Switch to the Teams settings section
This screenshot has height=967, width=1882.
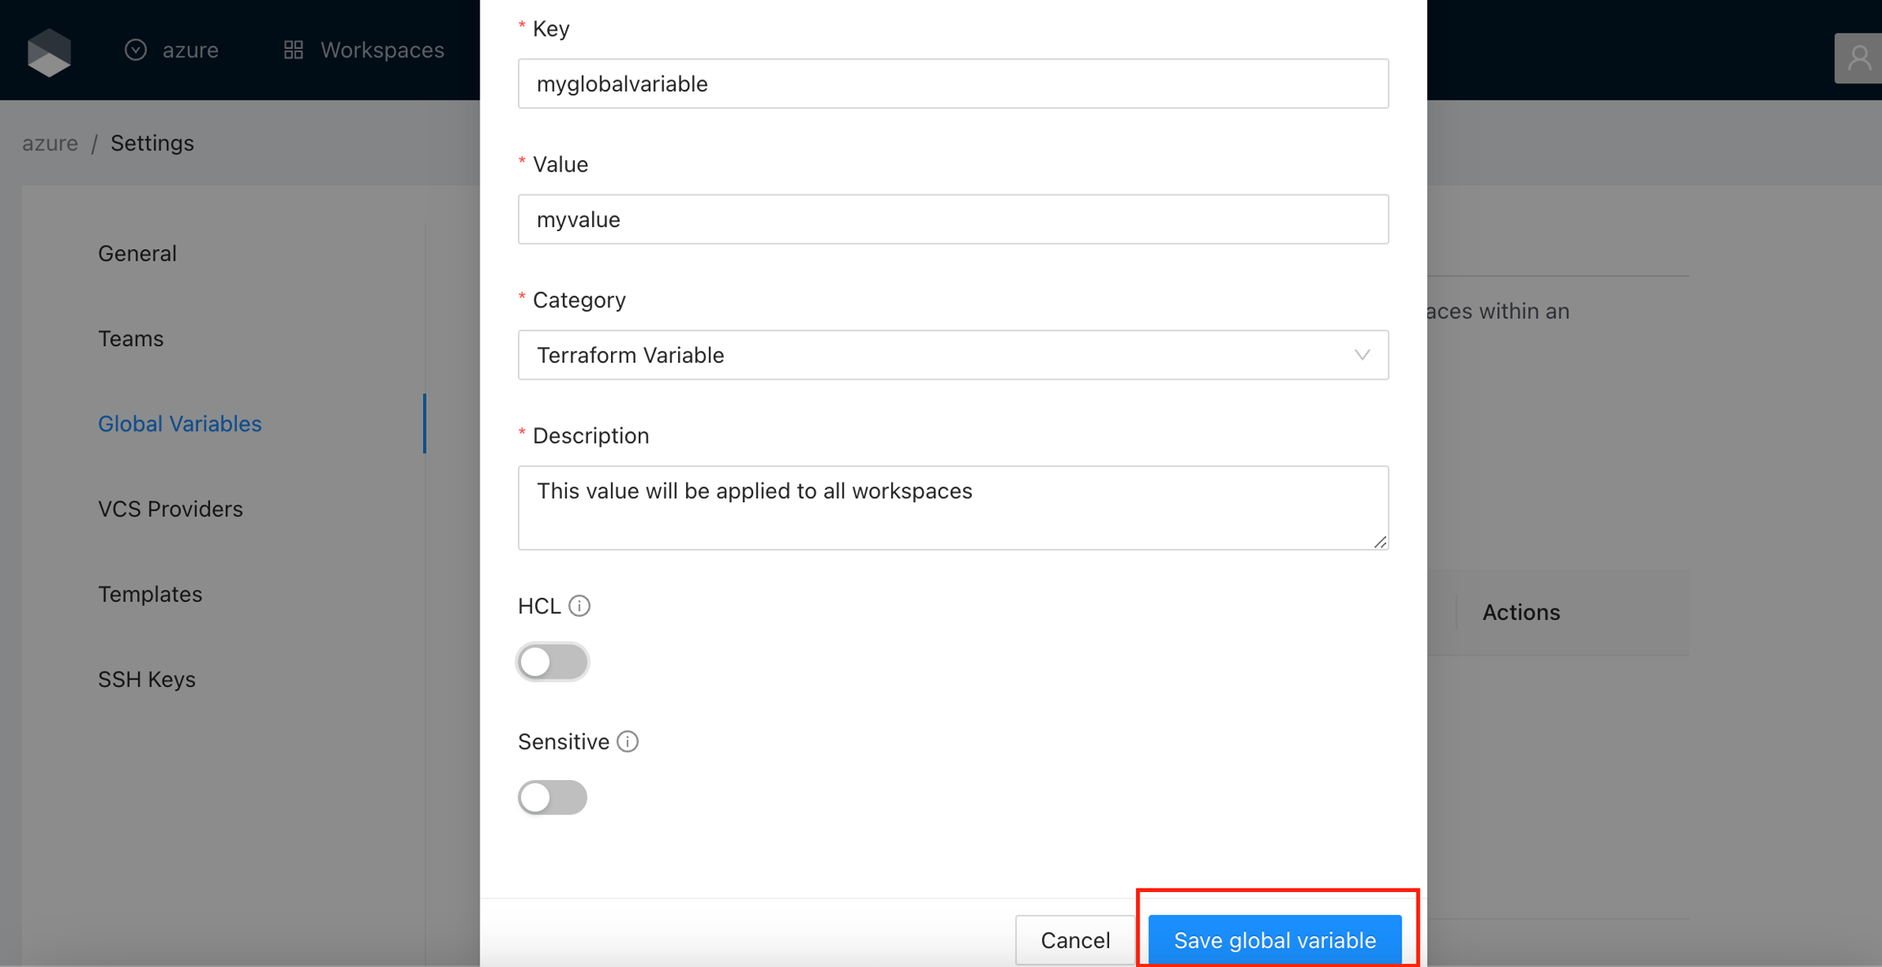131,338
